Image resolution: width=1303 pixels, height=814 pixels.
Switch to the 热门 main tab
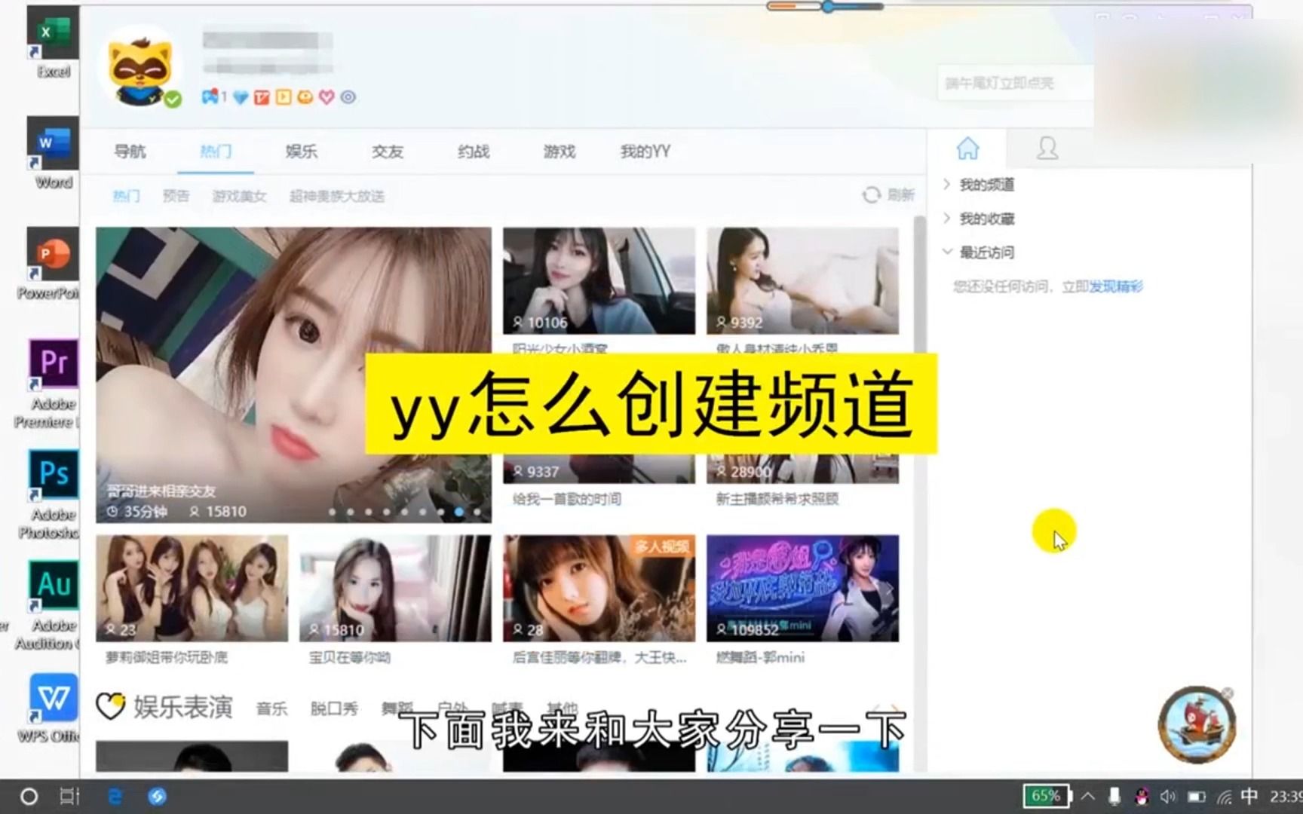216,151
